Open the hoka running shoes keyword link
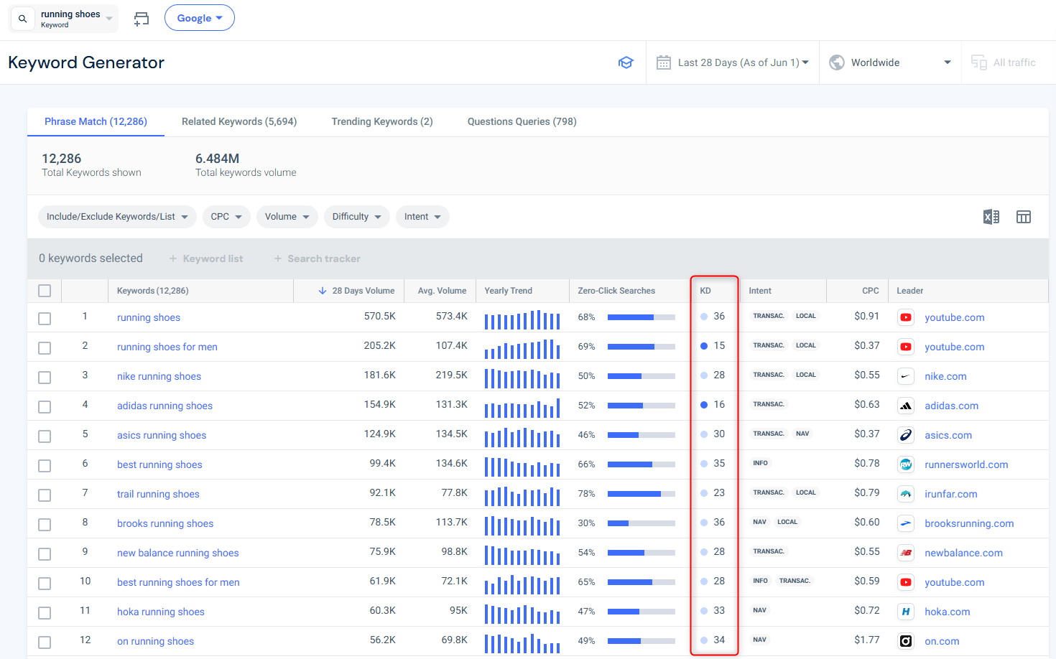Screen dimensions: 1056x659 (161, 612)
